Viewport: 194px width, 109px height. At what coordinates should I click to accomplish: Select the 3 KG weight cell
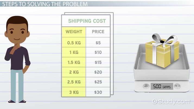pos(74,92)
